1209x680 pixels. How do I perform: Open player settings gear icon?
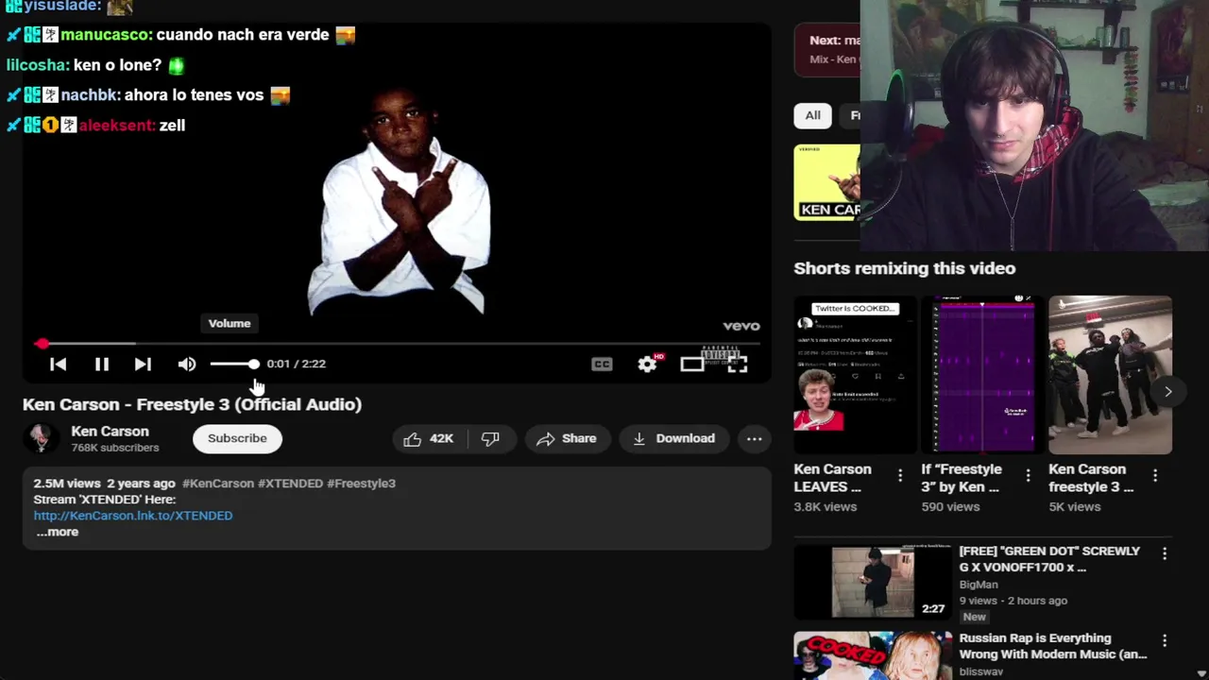(647, 364)
